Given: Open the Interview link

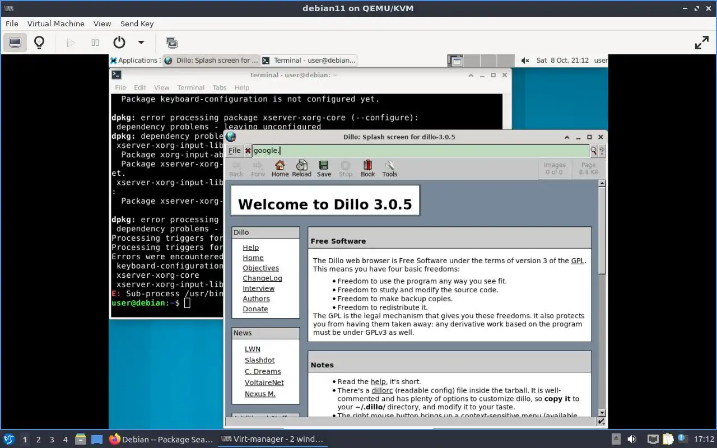Looking at the screenshot, I should (x=258, y=288).
